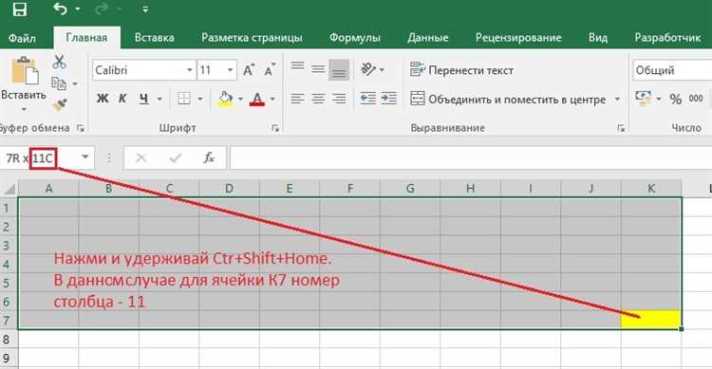Click the Вставить paste clipboard icon
The height and width of the screenshot is (369, 712).
click(x=25, y=71)
